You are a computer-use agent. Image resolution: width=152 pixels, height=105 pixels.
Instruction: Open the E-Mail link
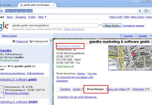(x=32, y=17)
